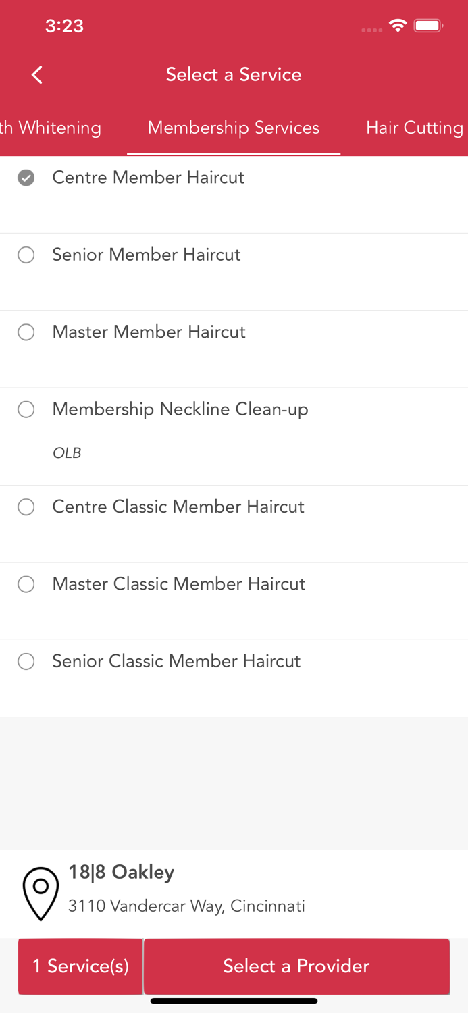Tap the OLB note under Neckline Clean-up
This screenshot has width=468, height=1013.
(67, 453)
